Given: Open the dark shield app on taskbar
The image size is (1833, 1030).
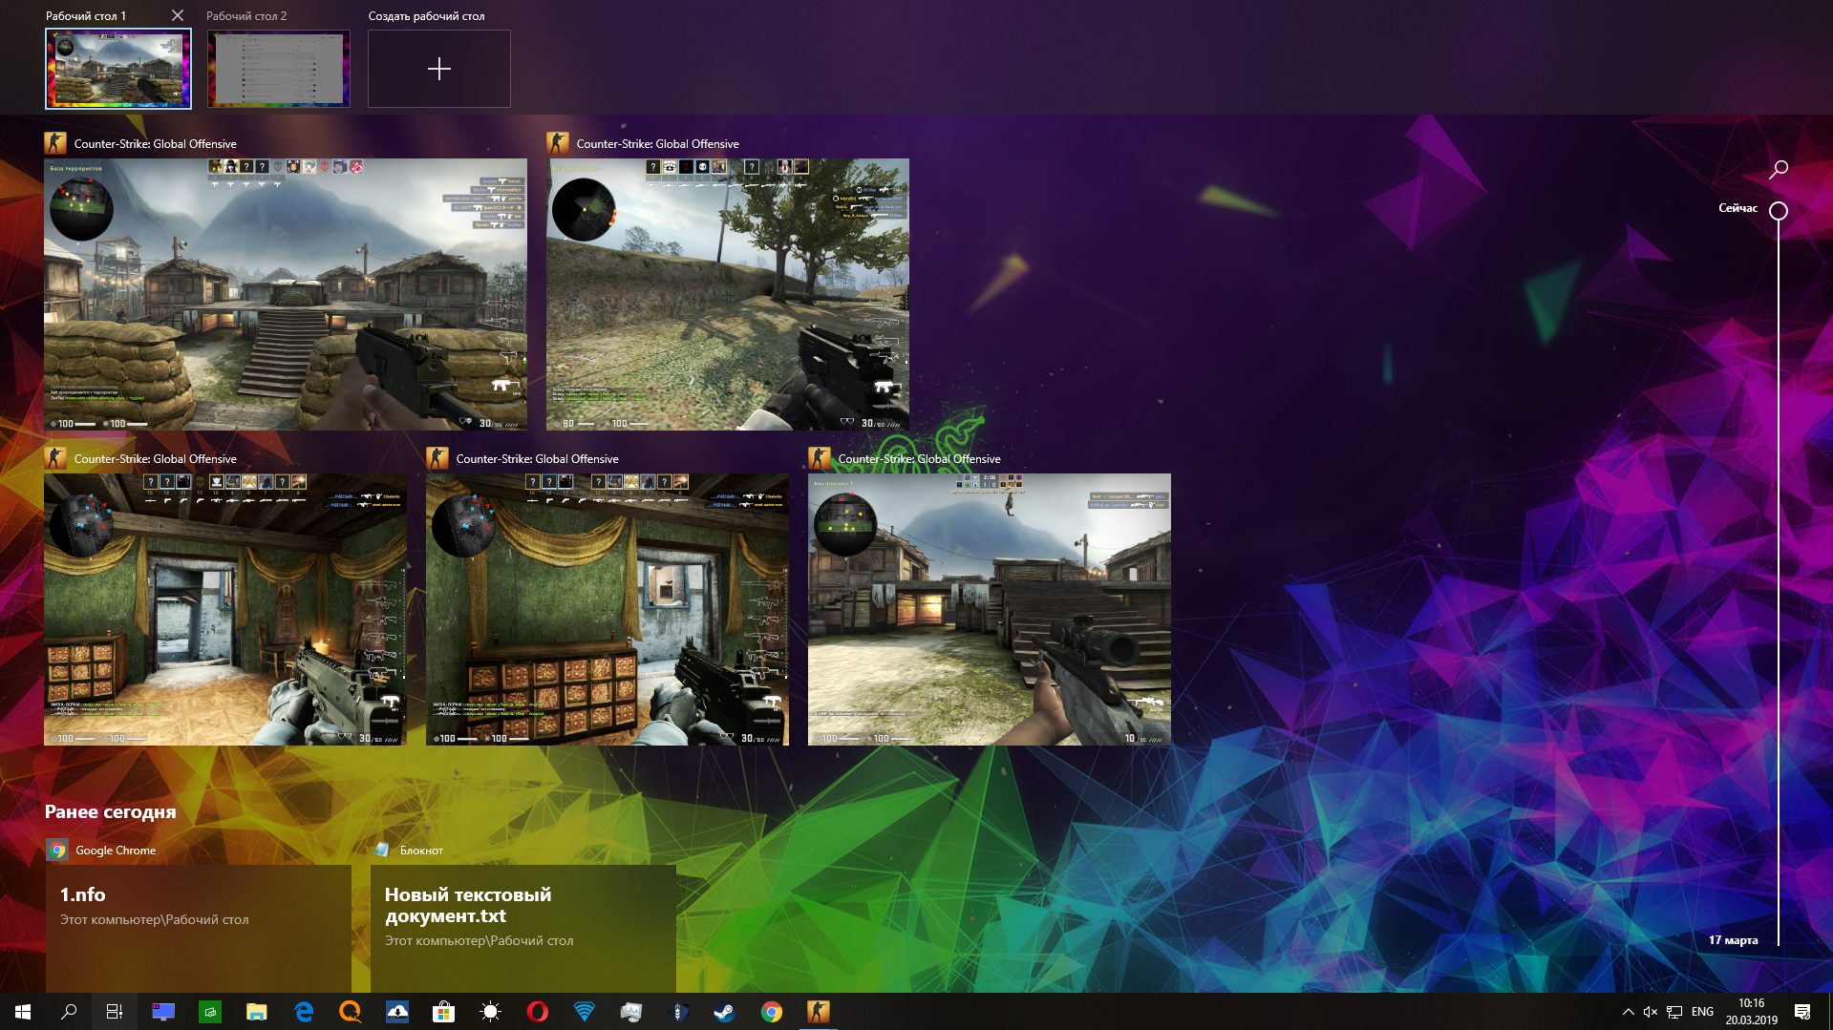Looking at the screenshot, I should (x=678, y=1012).
